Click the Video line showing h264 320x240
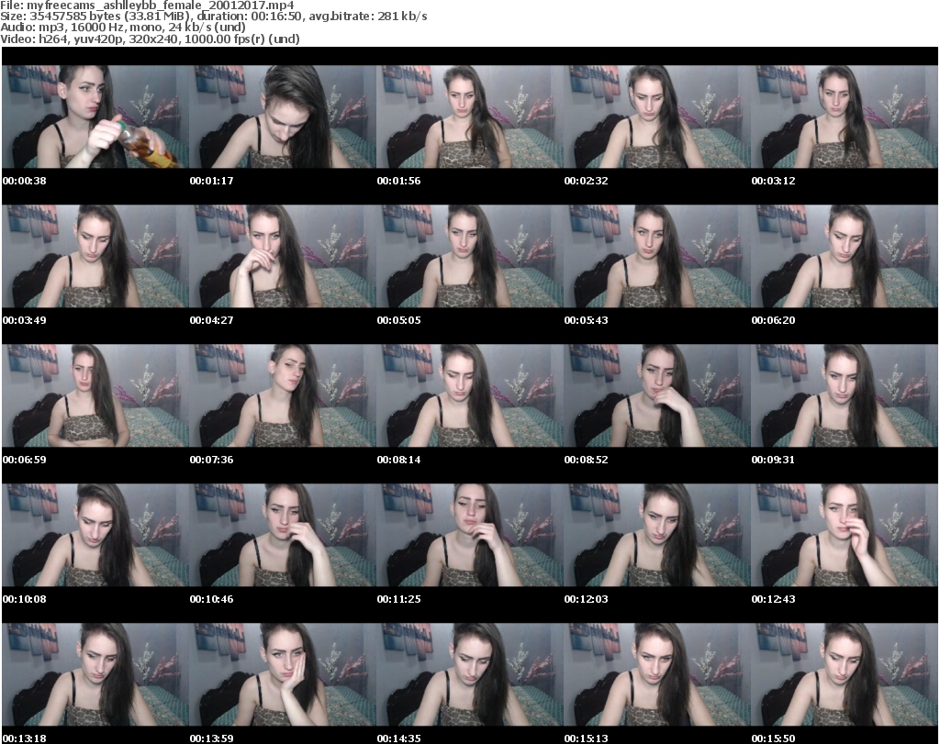 point(150,39)
